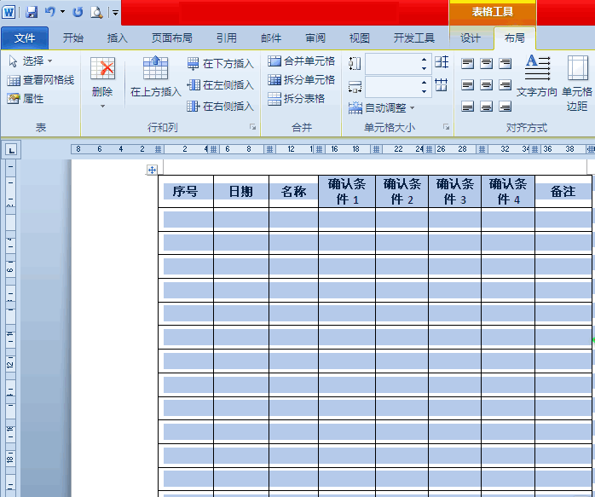Select the 布局 tab
This screenshot has height=497, width=595.
click(515, 38)
